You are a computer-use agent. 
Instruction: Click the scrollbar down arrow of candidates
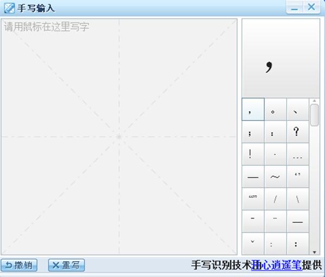point(314,252)
